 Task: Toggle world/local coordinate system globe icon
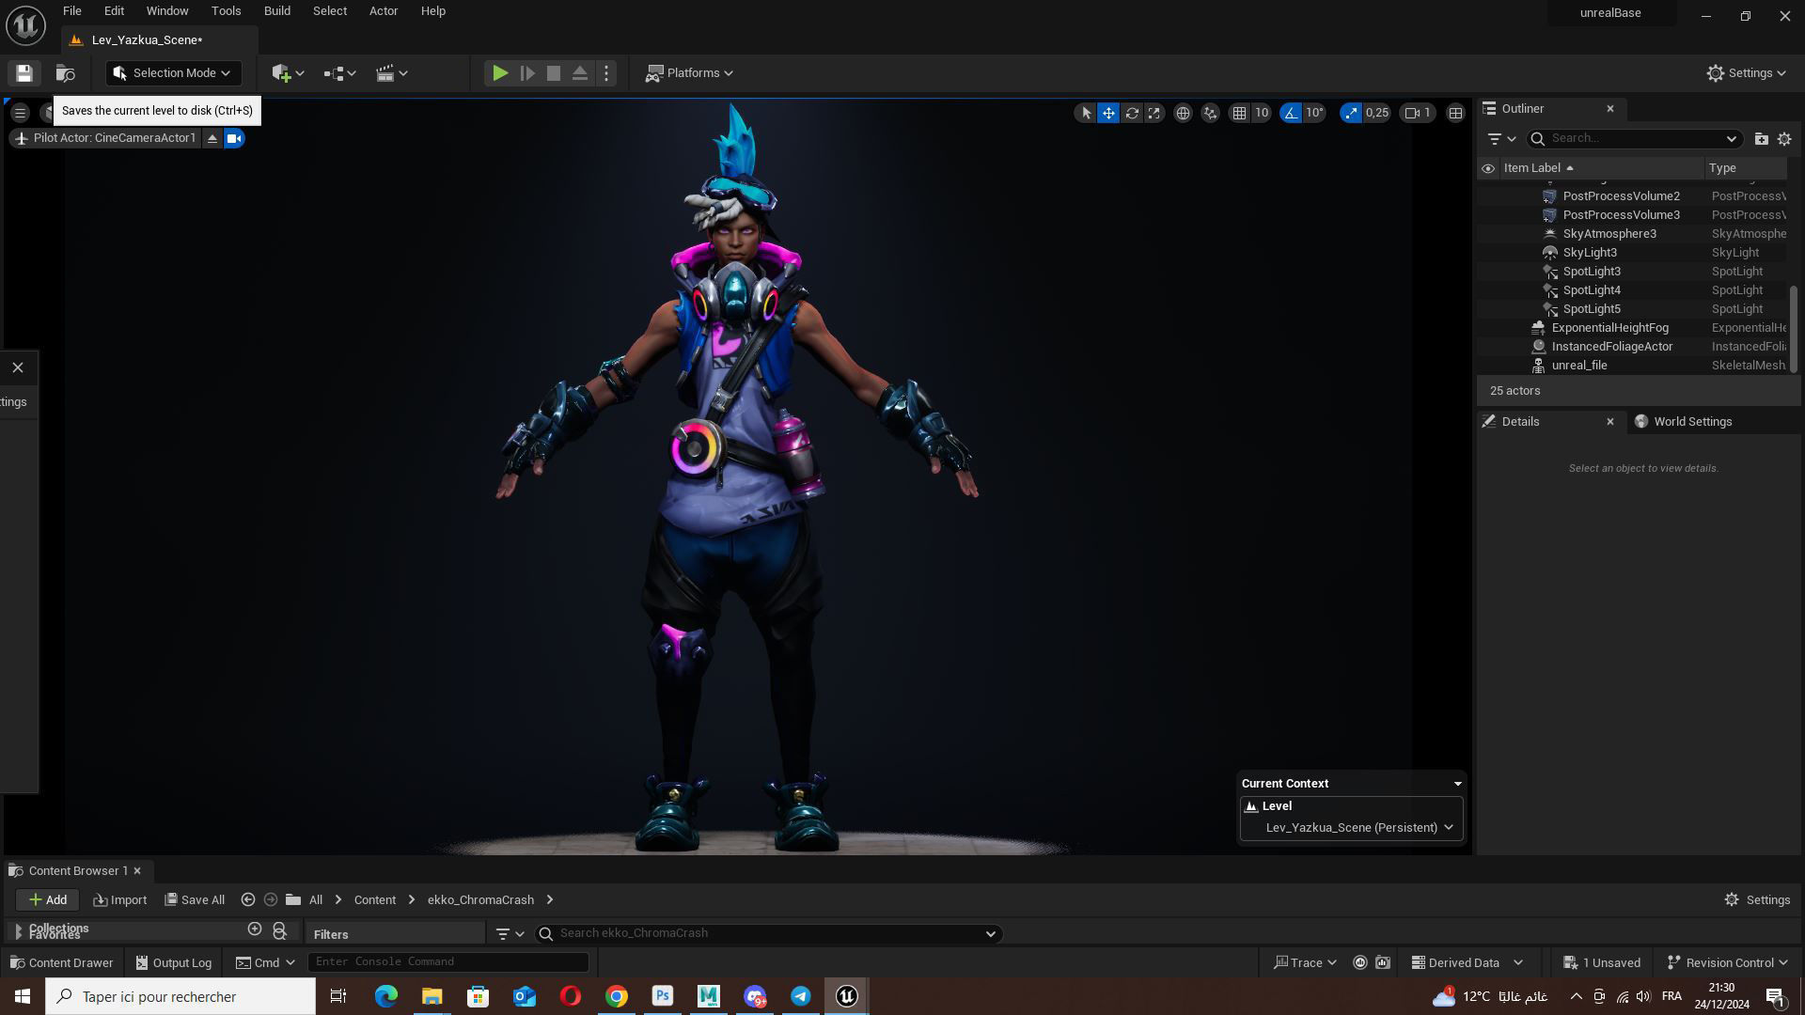(1183, 113)
